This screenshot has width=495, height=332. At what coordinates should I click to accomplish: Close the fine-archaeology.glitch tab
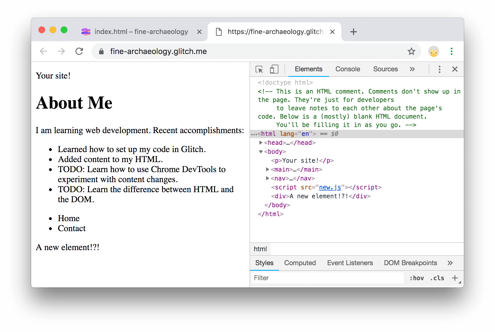click(332, 32)
